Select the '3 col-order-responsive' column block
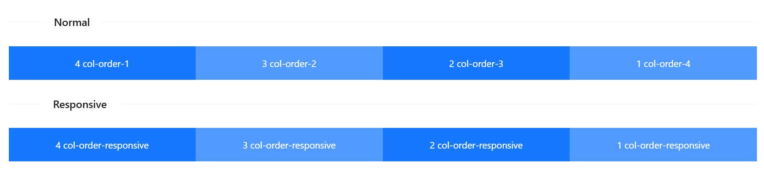This screenshot has height=179, width=764. (x=289, y=145)
